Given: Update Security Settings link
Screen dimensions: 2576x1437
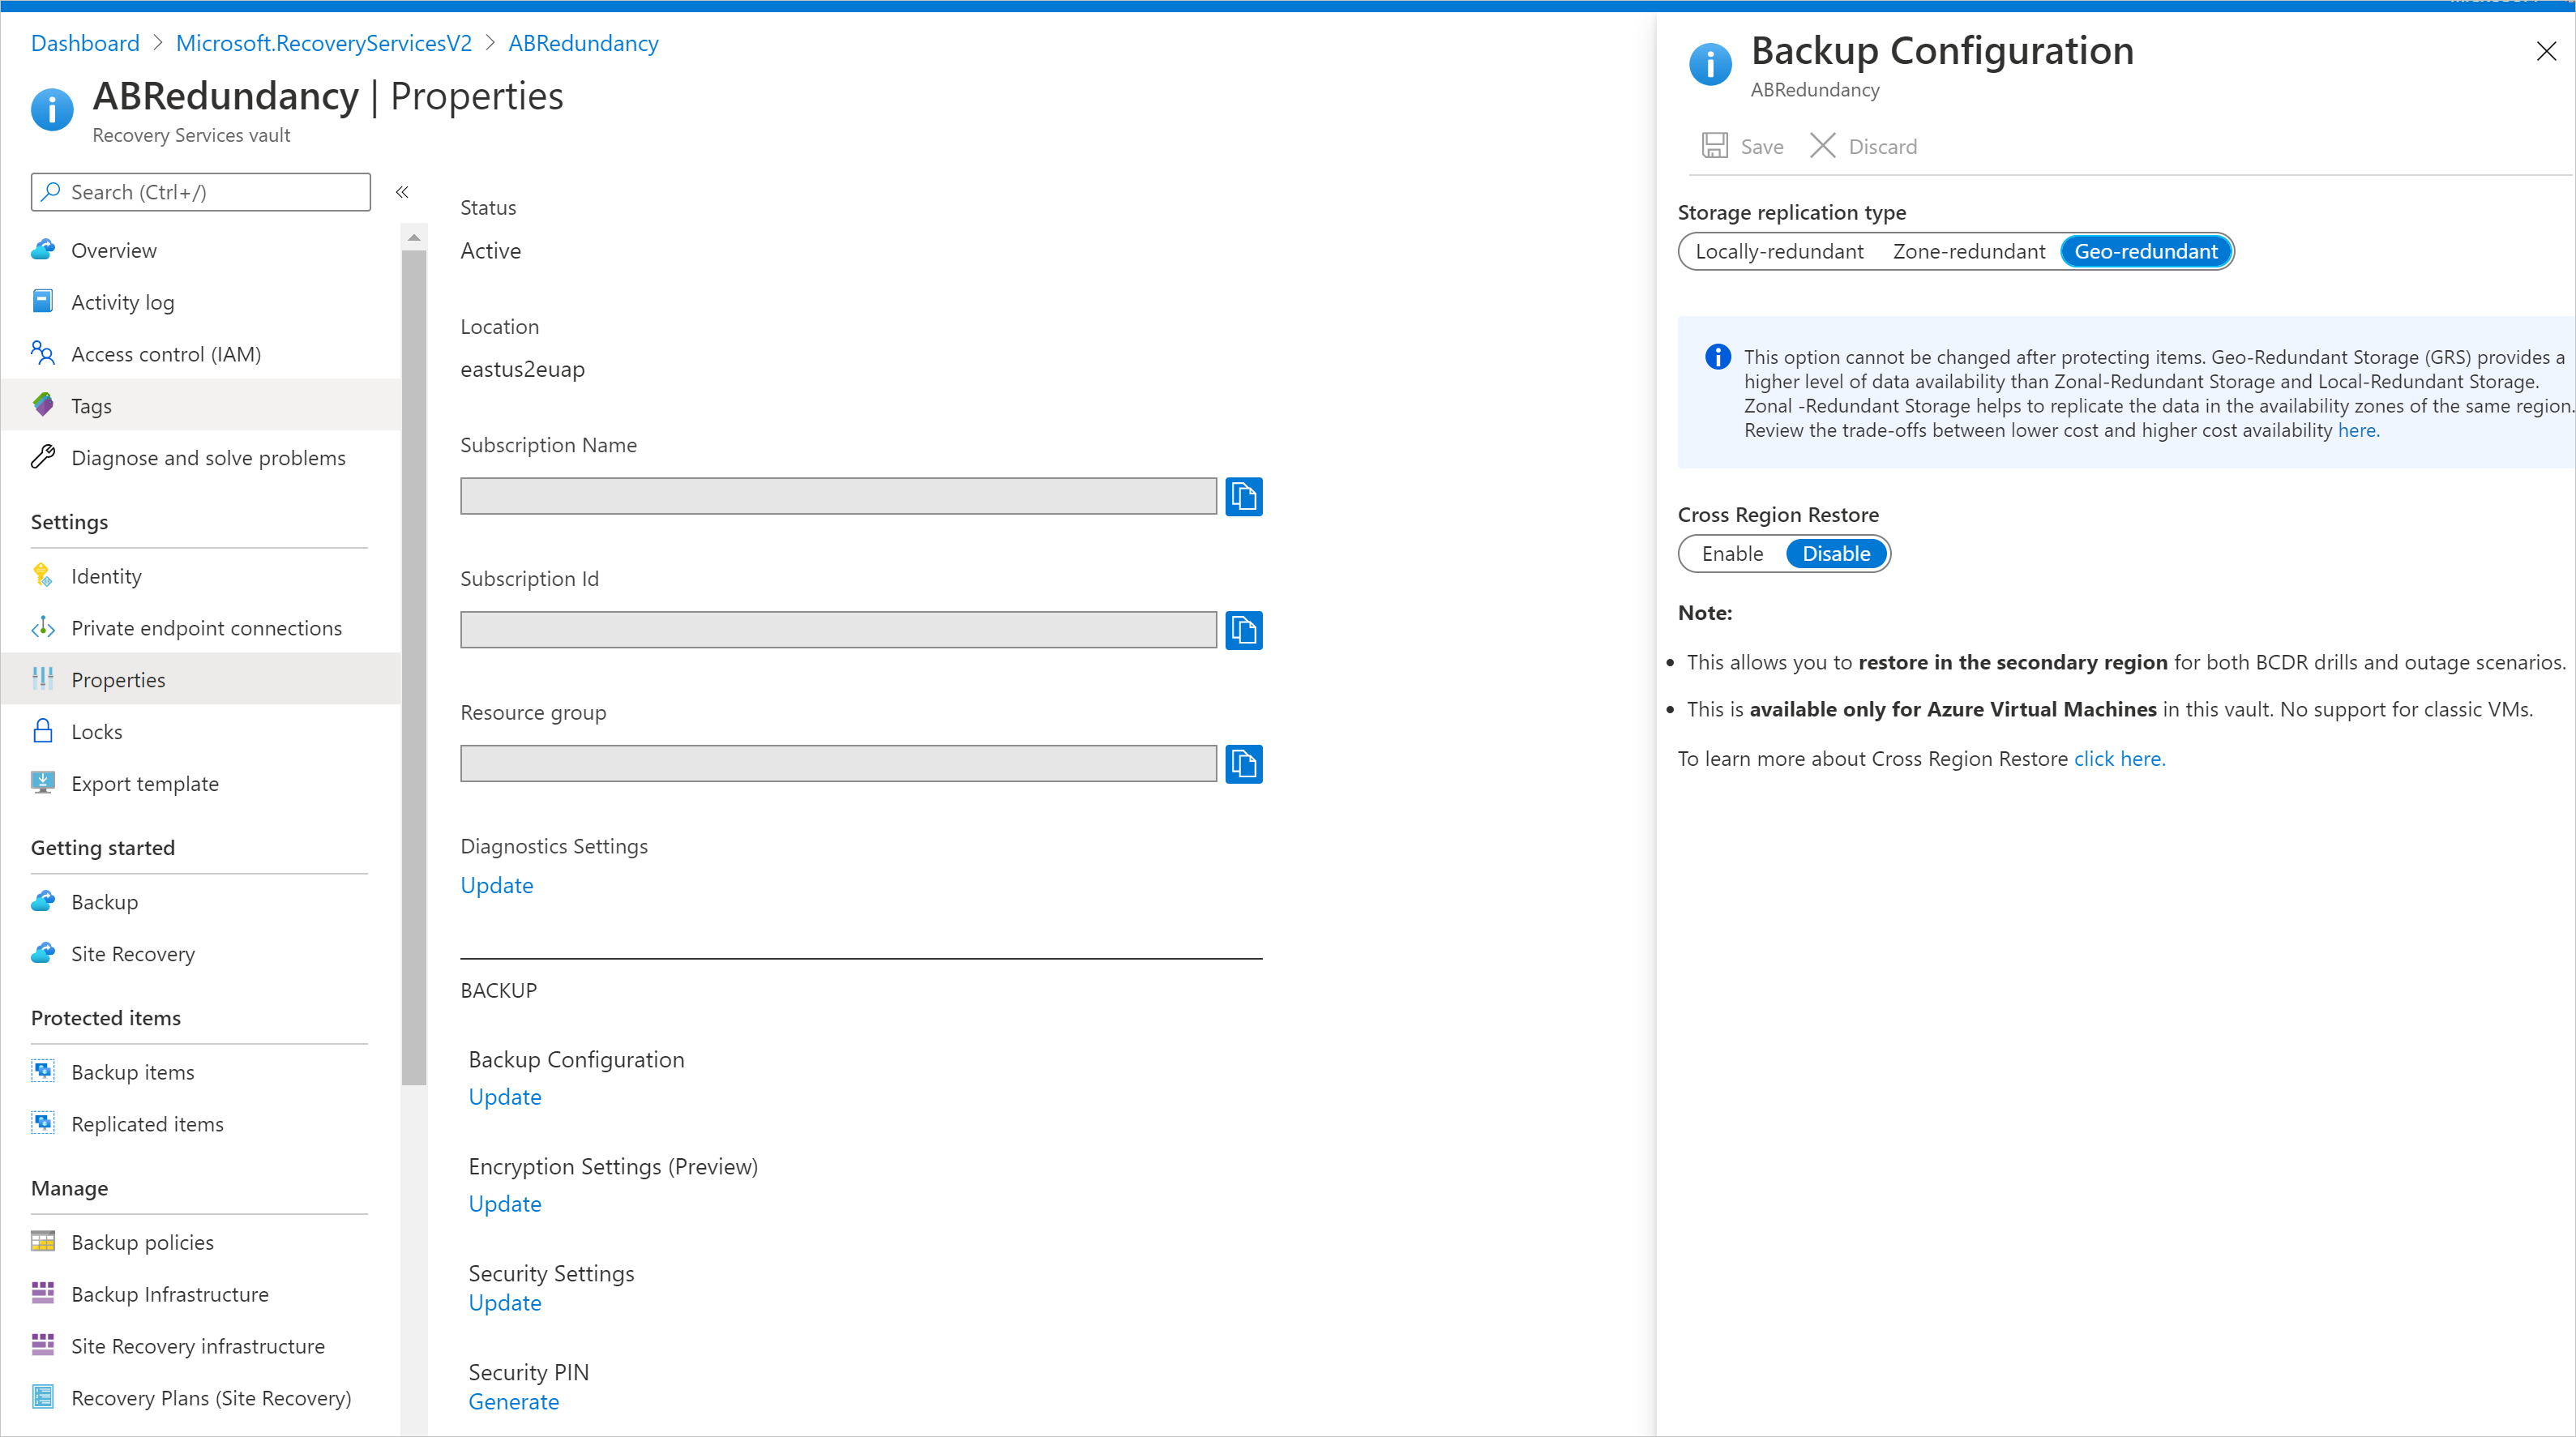Looking at the screenshot, I should click(503, 1302).
